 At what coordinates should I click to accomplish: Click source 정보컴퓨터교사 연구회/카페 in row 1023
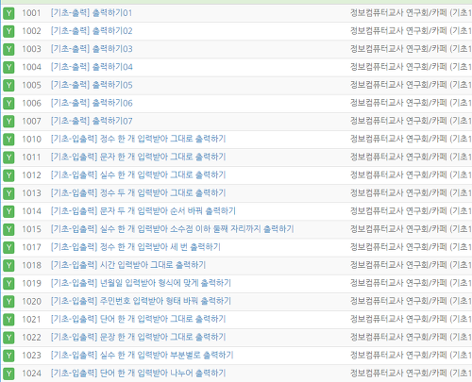point(398,355)
